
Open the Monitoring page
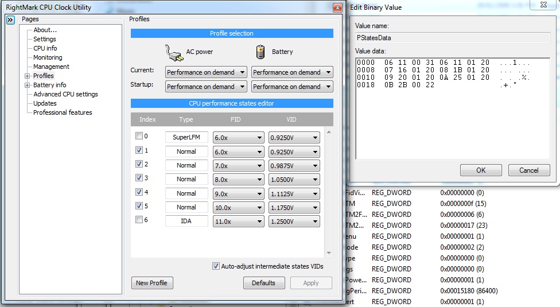click(x=48, y=57)
